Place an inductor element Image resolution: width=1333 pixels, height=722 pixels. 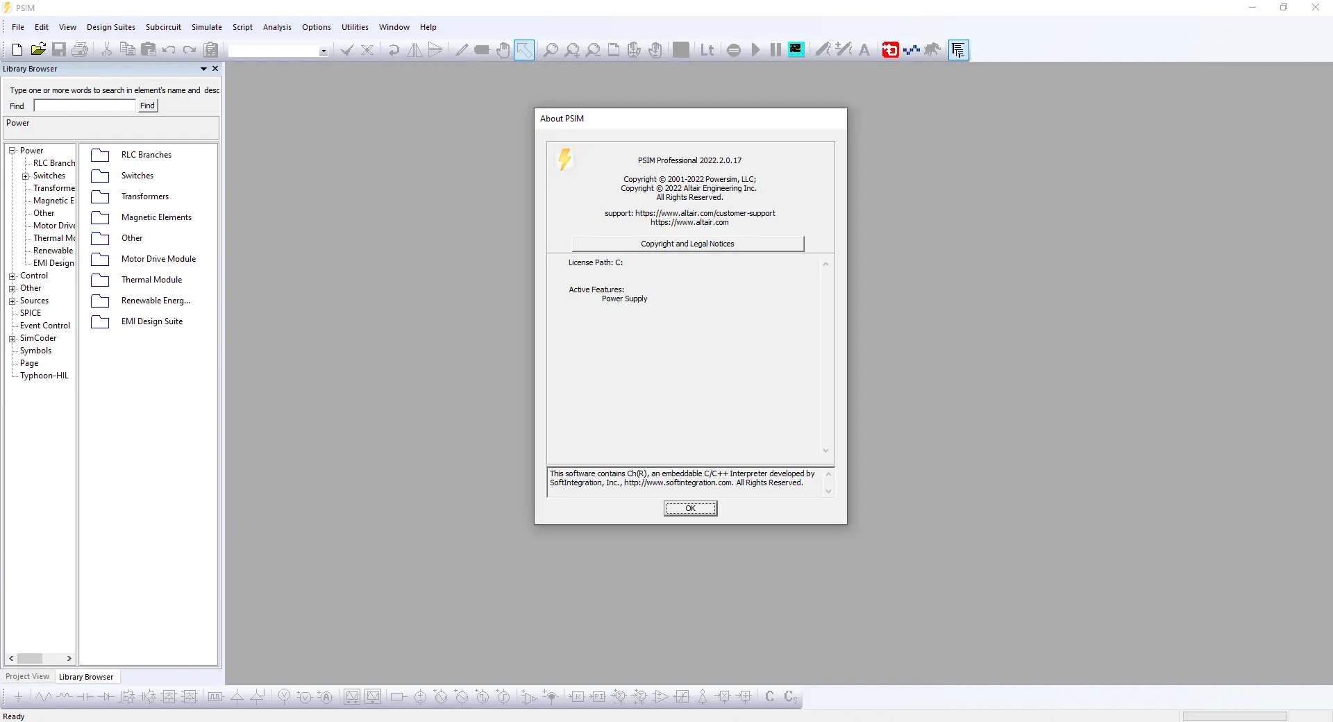(x=65, y=696)
